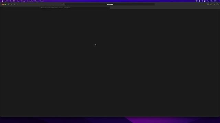Open the downloads button in toolbar

(x=208, y=4)
